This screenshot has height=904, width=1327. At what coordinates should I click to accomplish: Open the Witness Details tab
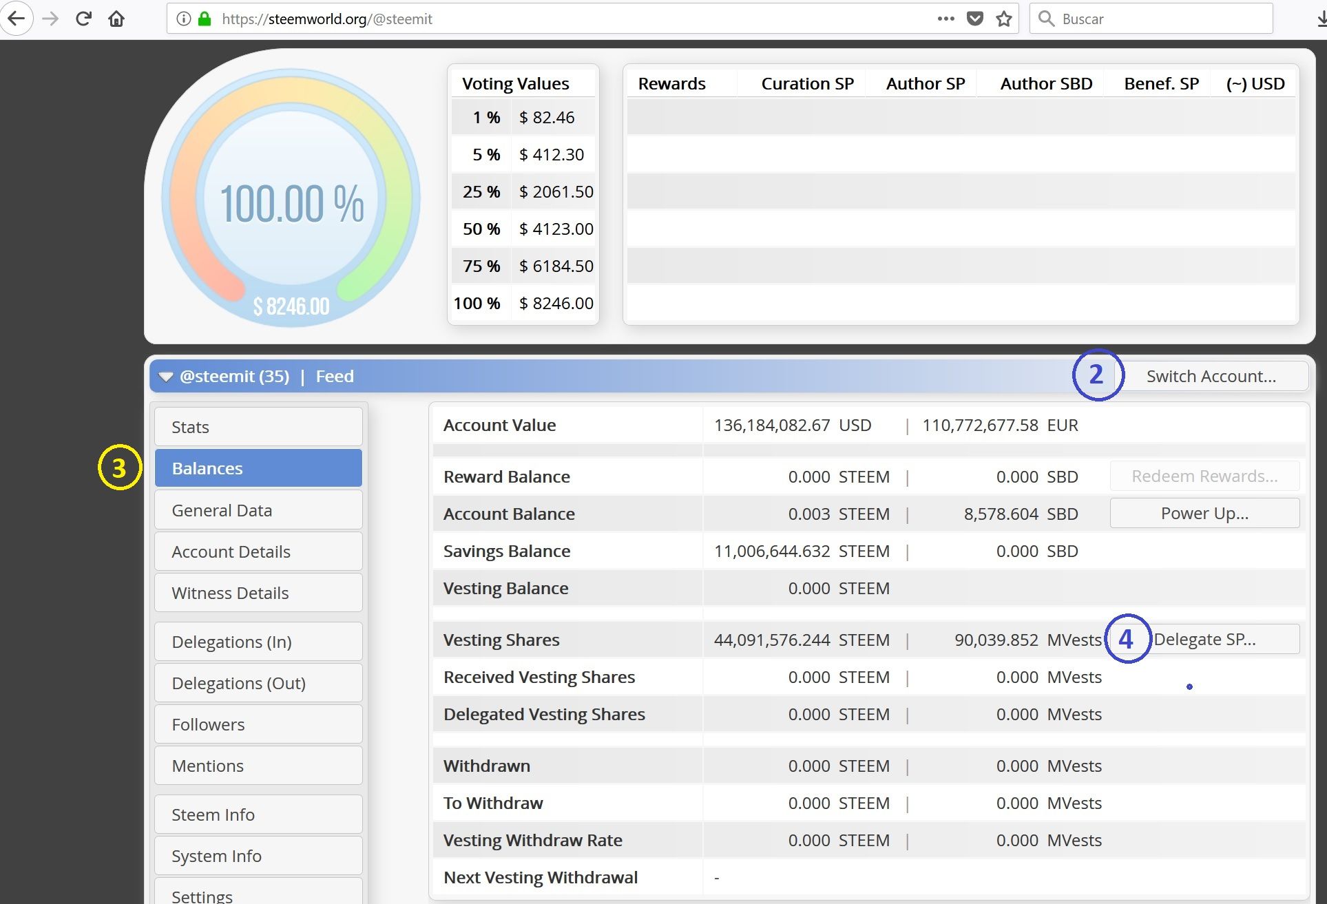tap(258, 593)
